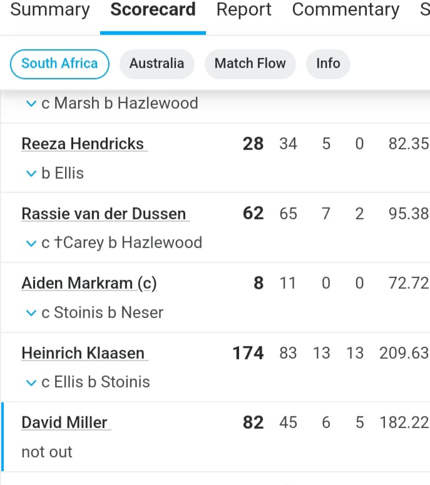Viewport: 430px width, 485px height.
Task: Select the Scorecard tab
Action: (153, 9)
